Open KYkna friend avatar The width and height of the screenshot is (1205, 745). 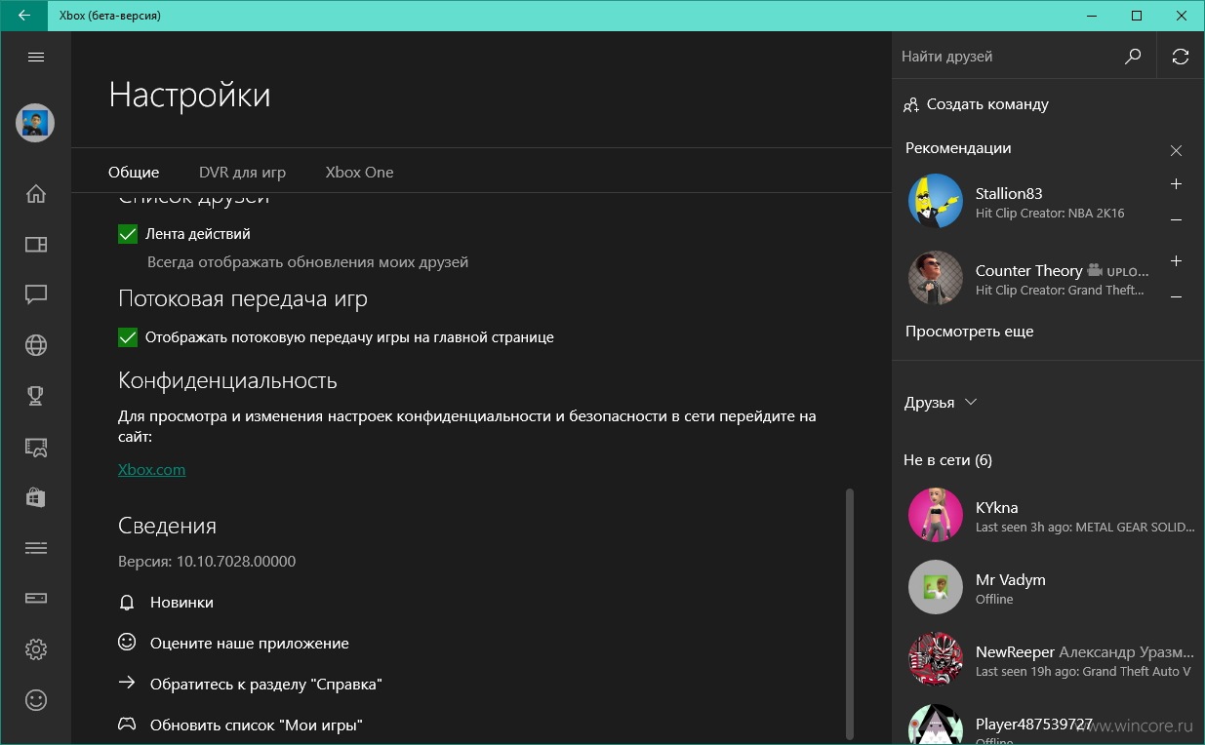[x=936, y=515]
